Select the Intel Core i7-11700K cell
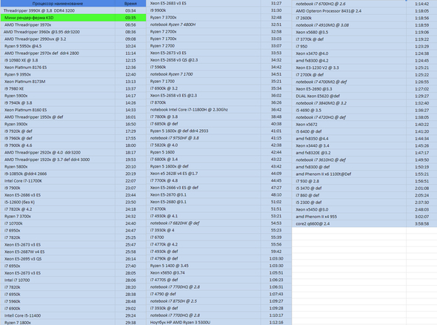The image size is (437, 325). [x=58, y=180]
